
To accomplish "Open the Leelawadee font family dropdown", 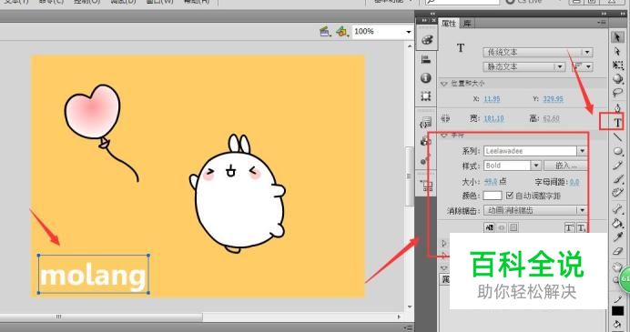I will [x=582, y=151].
